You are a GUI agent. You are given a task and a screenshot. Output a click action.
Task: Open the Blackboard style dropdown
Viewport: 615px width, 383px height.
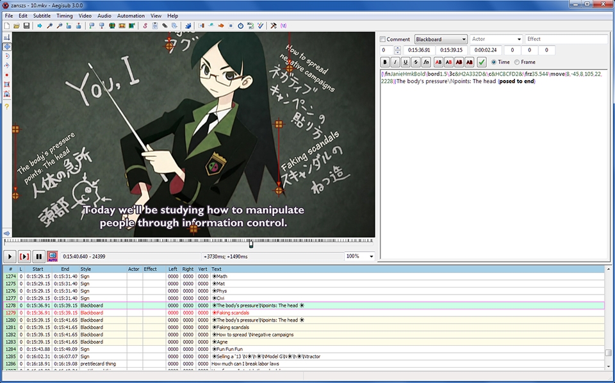(441, 39)
